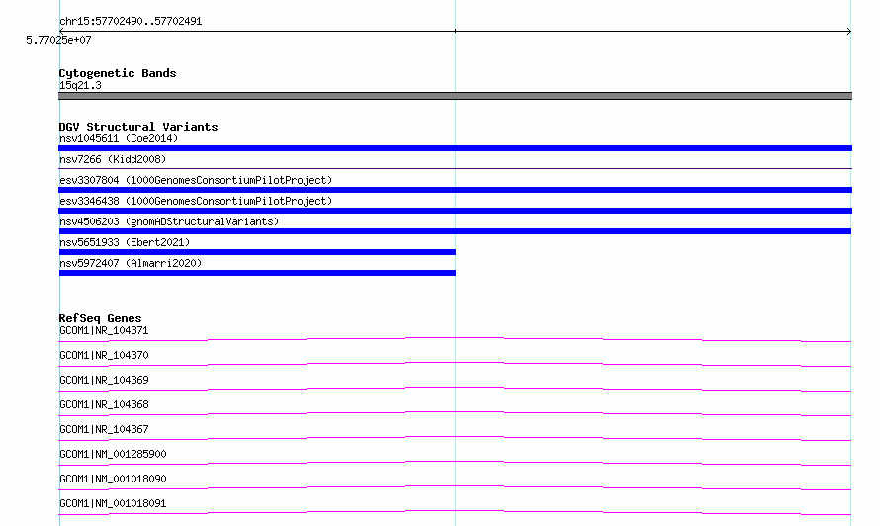The width and height of the screenshot is (880, 526).
Task: Open variant esv3307804 label
Action: (x=196, y=180)
